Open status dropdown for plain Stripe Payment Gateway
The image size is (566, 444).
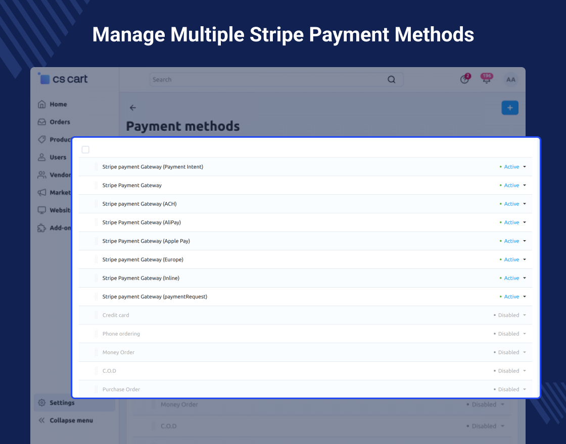512,185
